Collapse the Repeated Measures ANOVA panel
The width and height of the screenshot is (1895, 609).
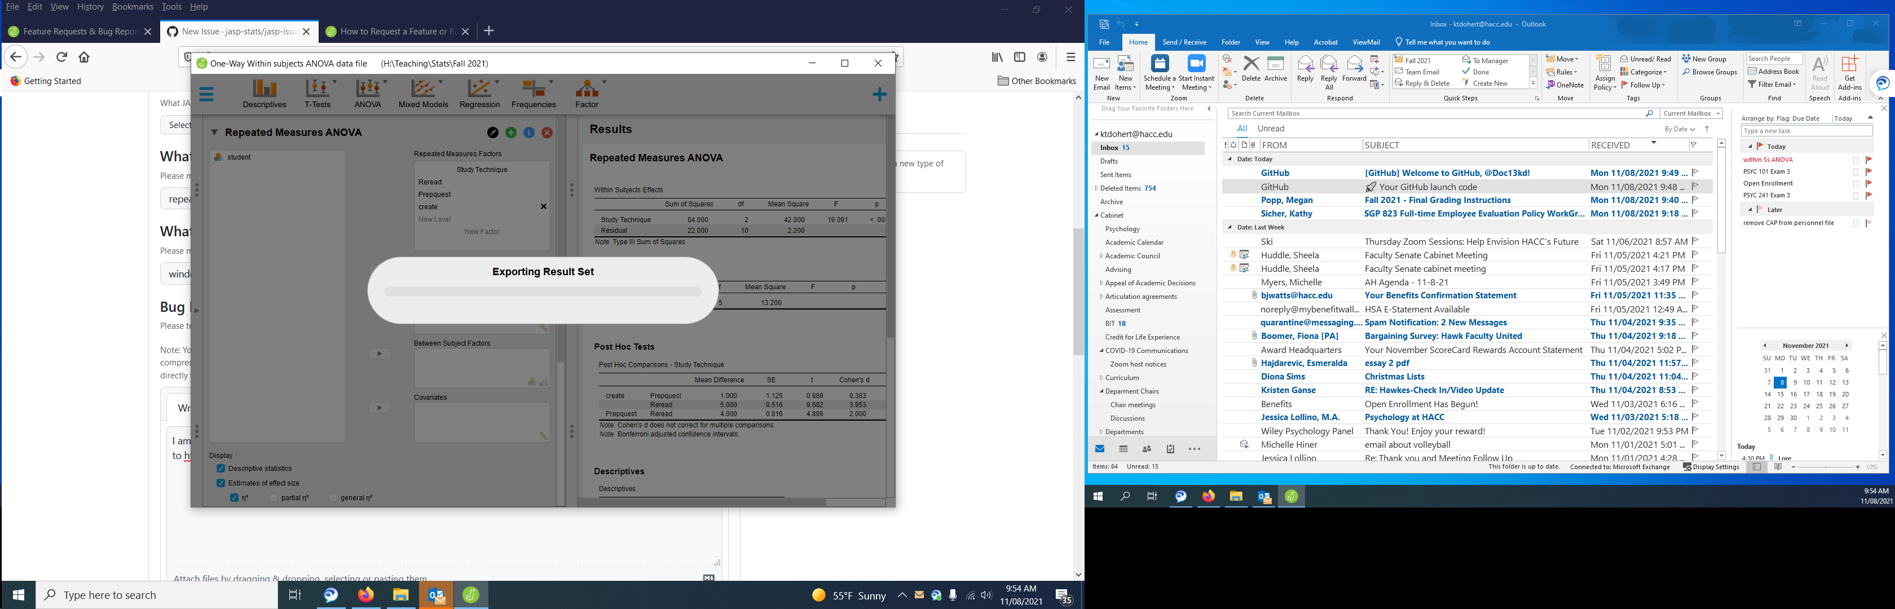click(214, 133)
